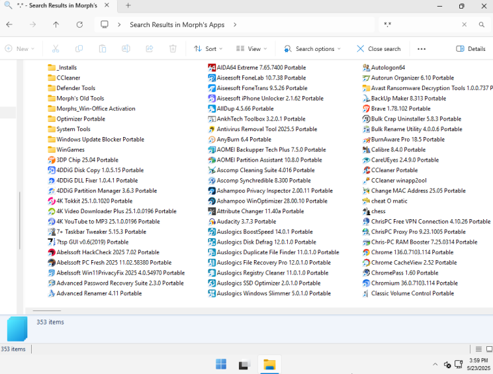
Task: Click the Abelssoft HackCheck 2025 icon
Action: tap(51, 252)
